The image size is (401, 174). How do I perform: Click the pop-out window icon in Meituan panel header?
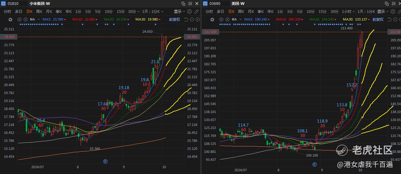(387, 4)
